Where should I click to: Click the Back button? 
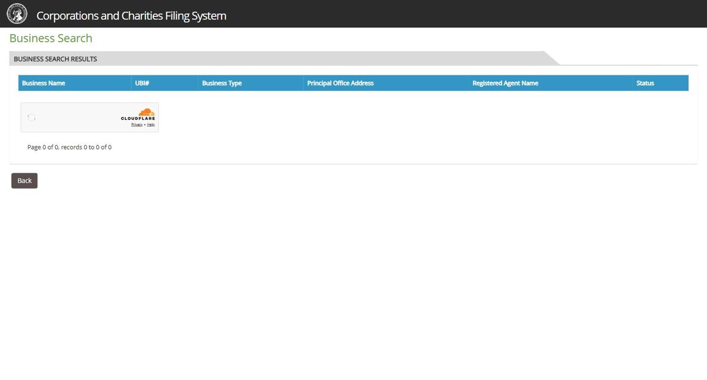24,180
